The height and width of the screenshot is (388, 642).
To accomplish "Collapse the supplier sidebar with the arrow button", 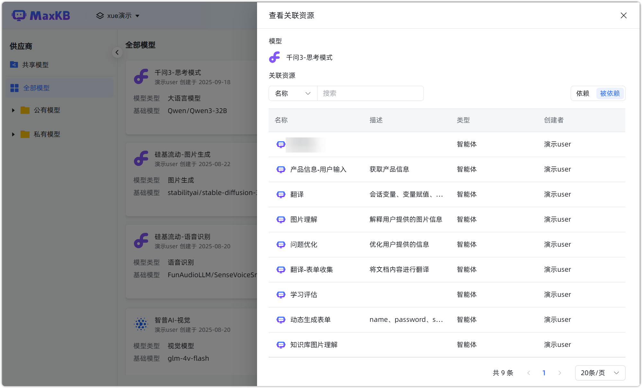I will click(x=117, y=52).
